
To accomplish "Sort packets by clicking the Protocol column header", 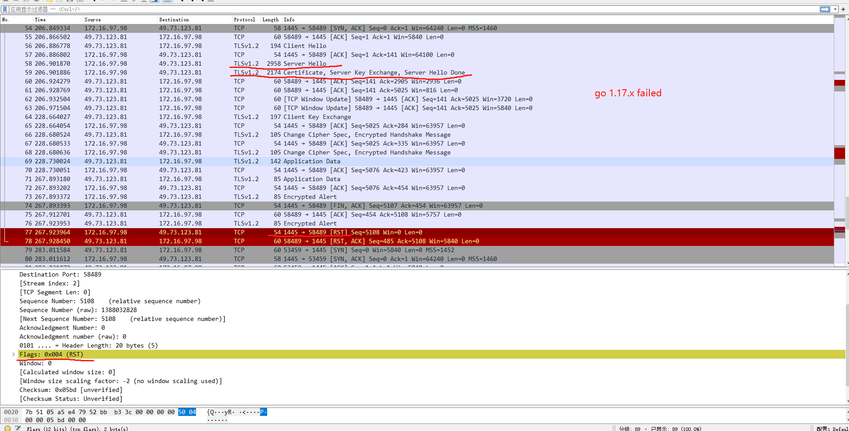I will click(244, 20).
